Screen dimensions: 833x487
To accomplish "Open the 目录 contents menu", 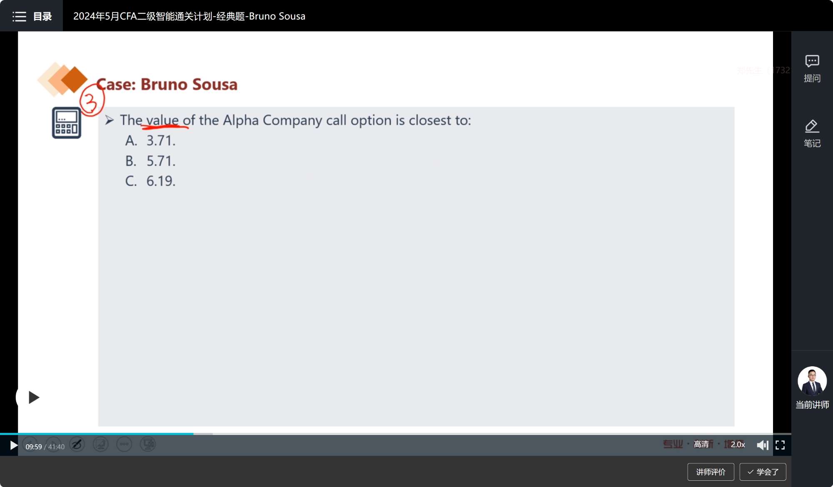I will click(x=32, y=16).
